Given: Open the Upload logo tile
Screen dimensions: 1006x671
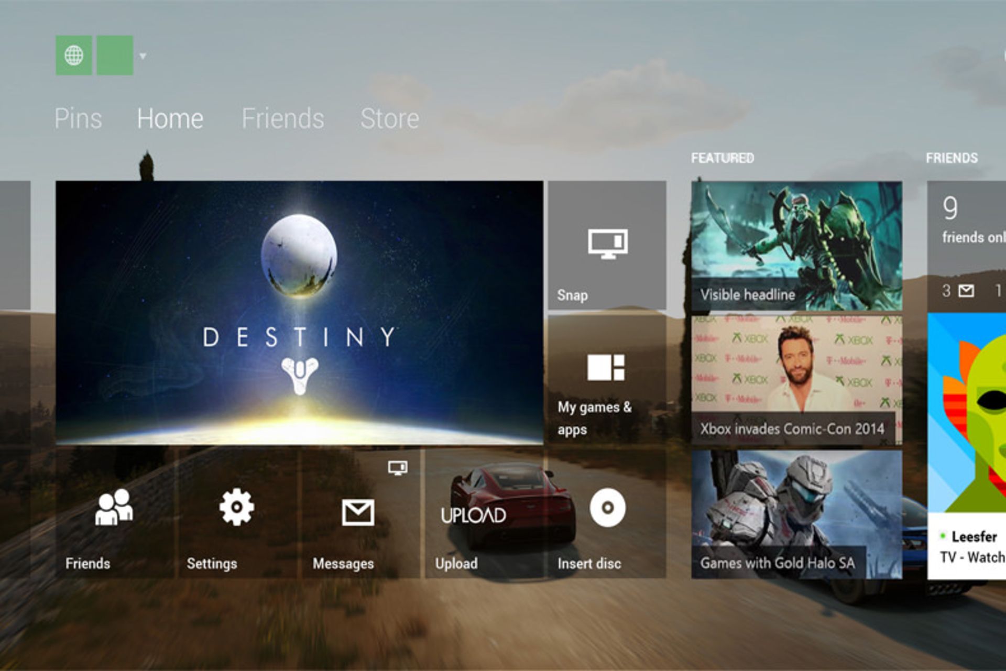Looking at the screenshot, I should point(474,515).
